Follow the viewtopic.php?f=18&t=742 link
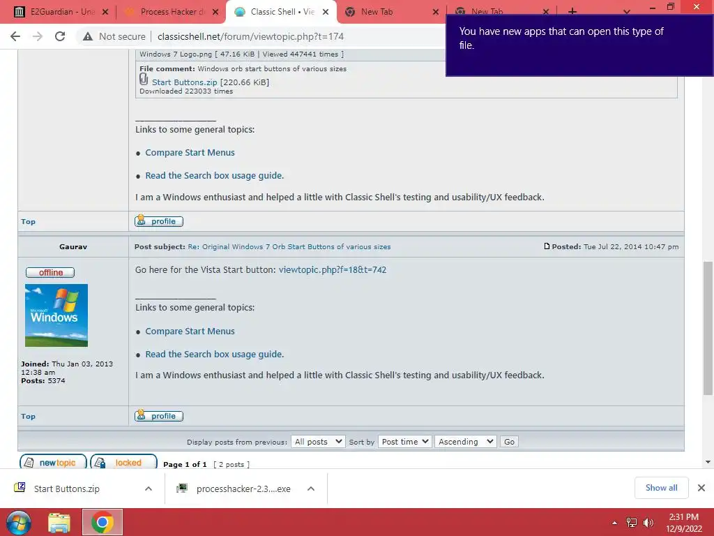The width and height of the screenshot is (714, 536). [x=333, y=270]
